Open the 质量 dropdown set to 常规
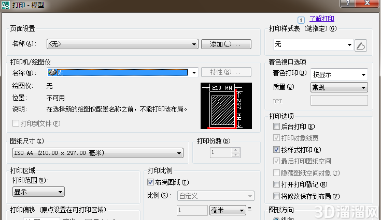381x220 pixels. [339, 87]
